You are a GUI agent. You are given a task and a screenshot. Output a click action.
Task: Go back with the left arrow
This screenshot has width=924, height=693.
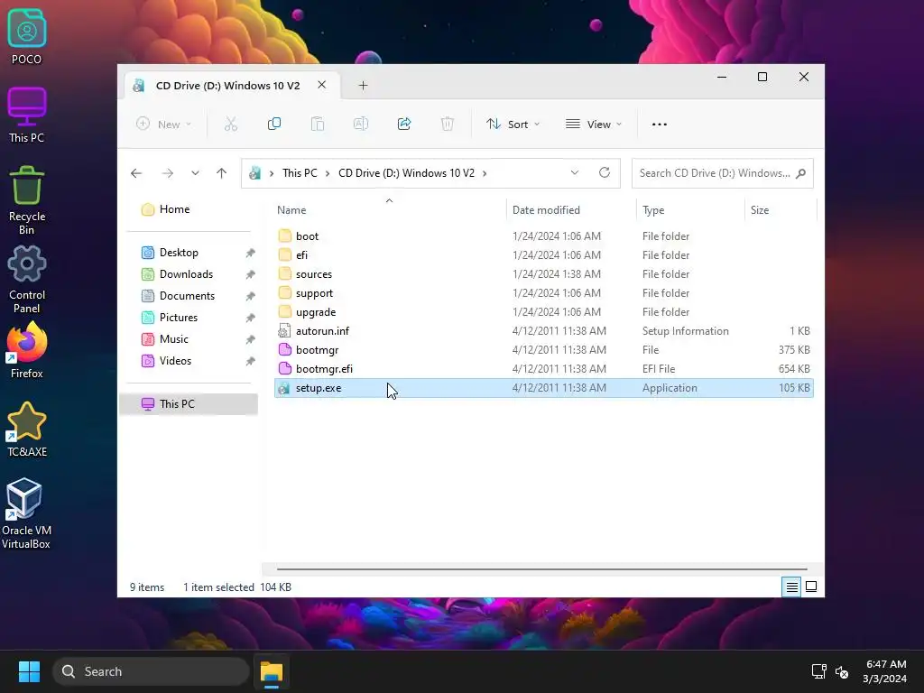[x=136, y=173]
